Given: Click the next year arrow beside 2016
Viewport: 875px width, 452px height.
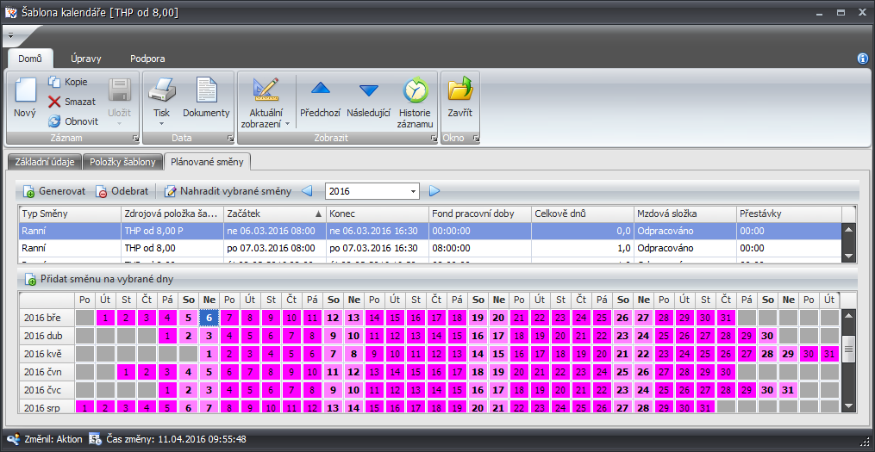Looking at the screenshot, I should 435,191.
